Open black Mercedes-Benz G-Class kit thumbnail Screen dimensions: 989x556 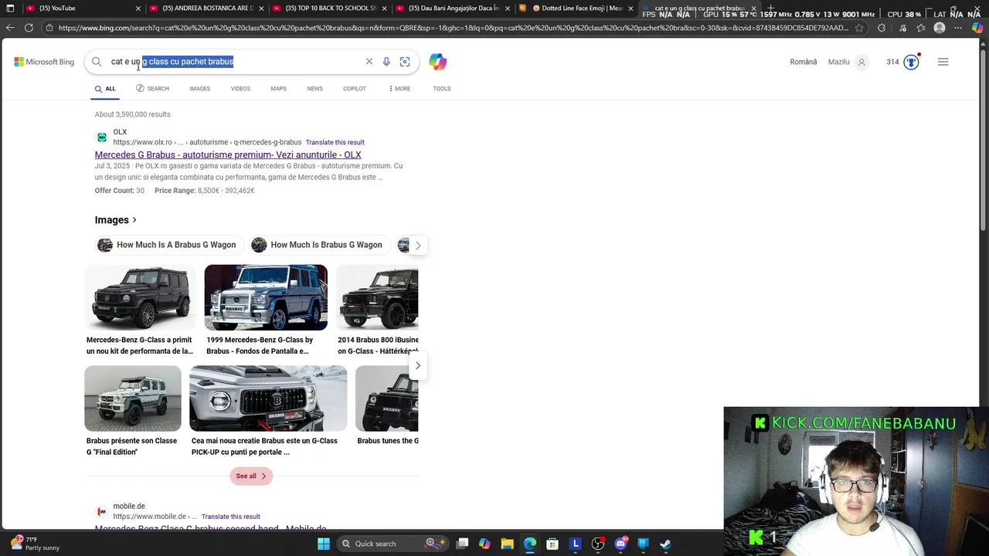click(x=140, y=297)
